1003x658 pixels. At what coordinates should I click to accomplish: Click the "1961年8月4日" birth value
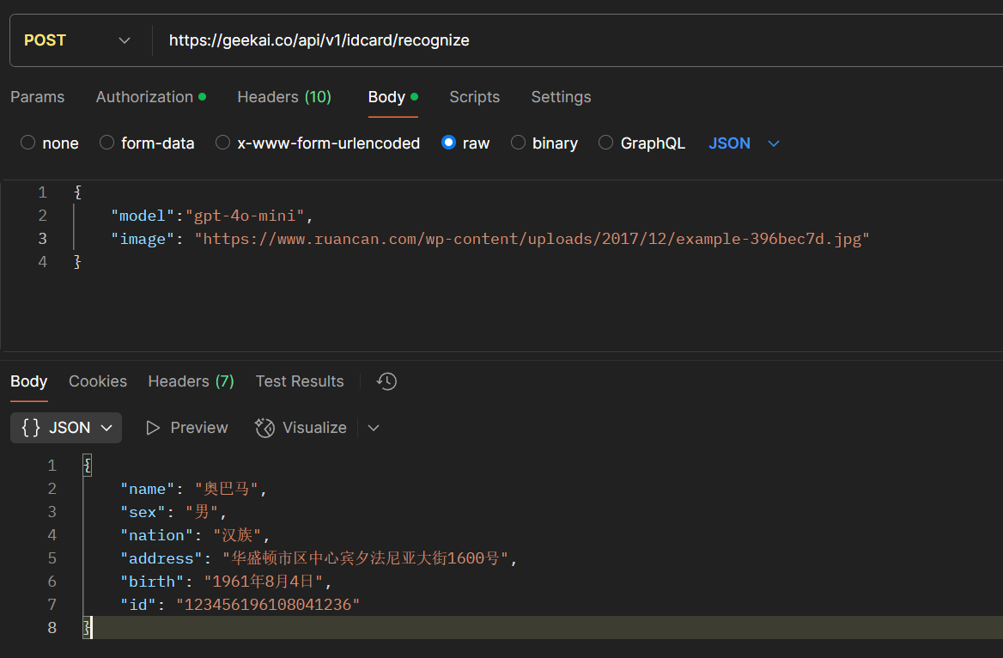[x=264, y=582]
